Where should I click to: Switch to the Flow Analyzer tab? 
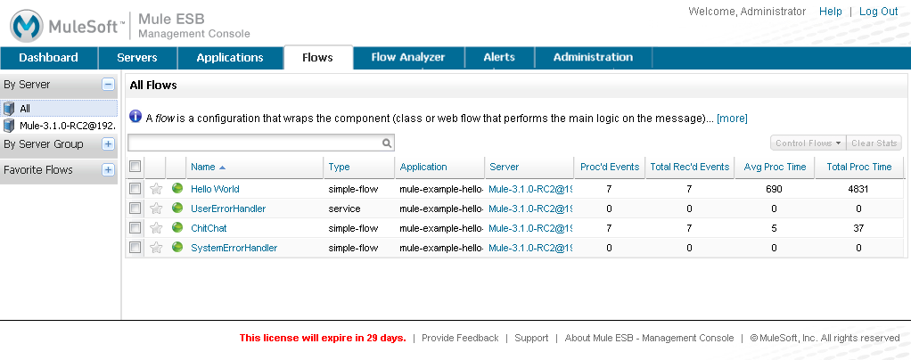[x=407, y=58]
